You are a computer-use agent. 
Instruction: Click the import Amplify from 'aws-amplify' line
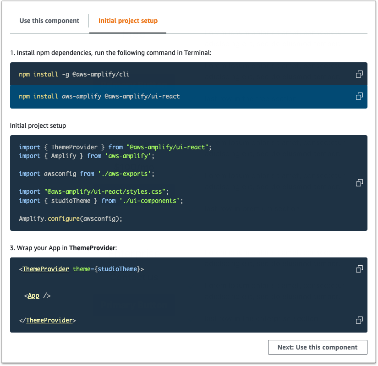(87, 156)
